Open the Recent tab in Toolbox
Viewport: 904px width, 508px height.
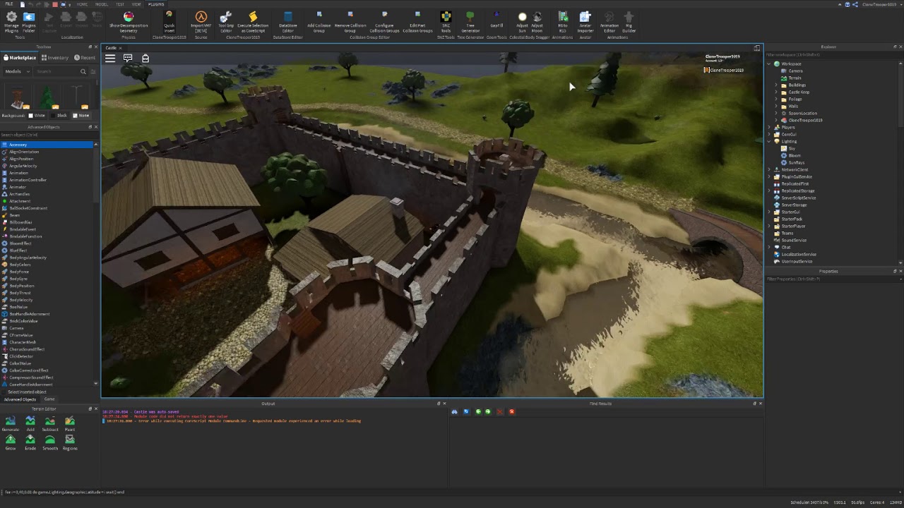click(x=85, y=58)
